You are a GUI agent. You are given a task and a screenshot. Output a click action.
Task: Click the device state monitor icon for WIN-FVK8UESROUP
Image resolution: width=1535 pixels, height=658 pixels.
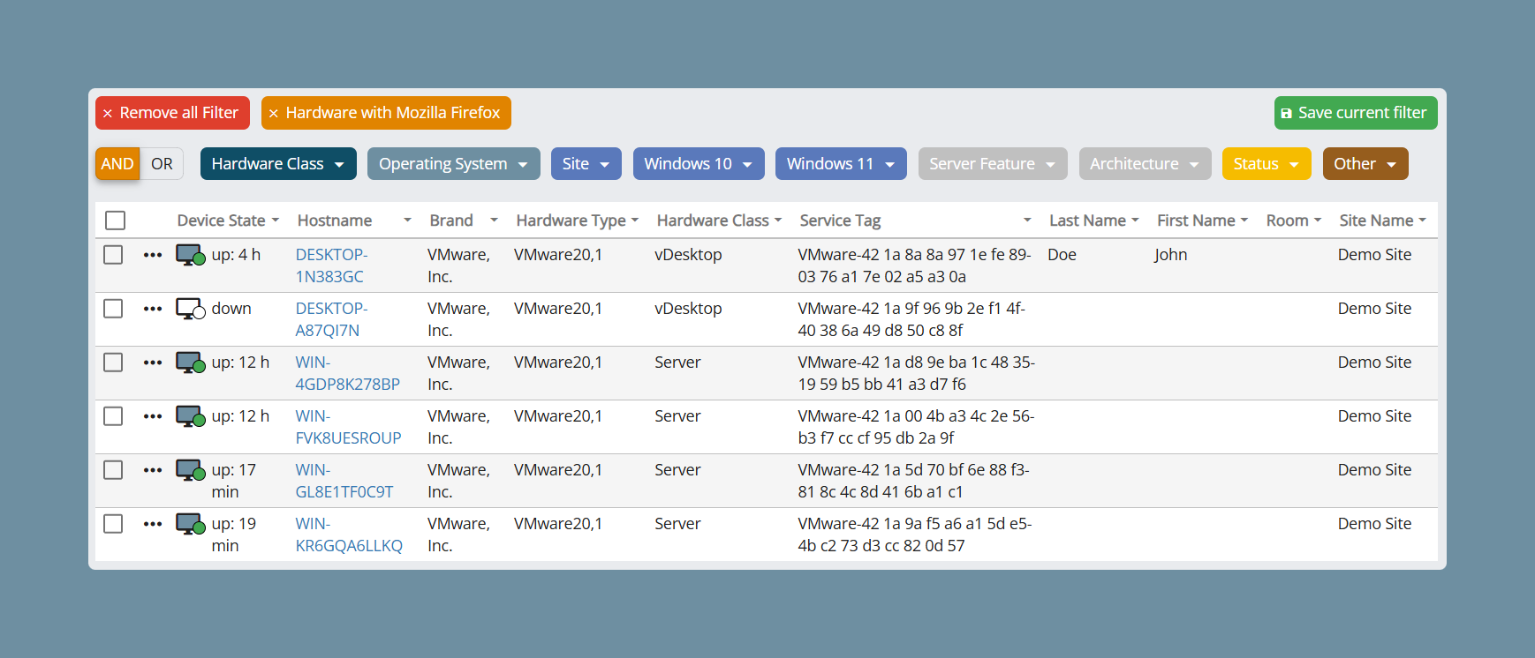[x=191, y=416]
